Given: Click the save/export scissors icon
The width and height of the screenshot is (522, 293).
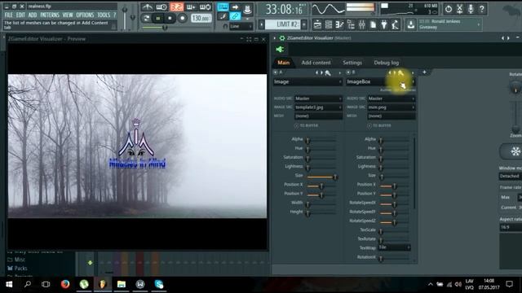Looking at the screenshot, I should 459,9.
